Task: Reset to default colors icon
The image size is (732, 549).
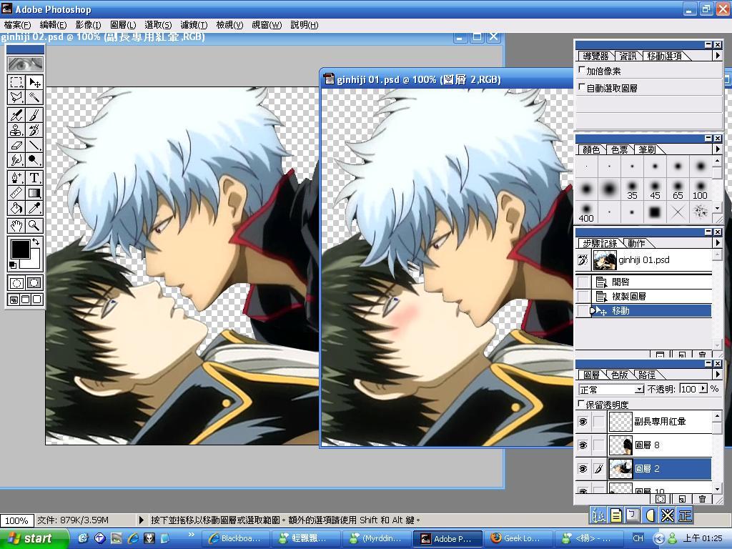Action: 13,264
